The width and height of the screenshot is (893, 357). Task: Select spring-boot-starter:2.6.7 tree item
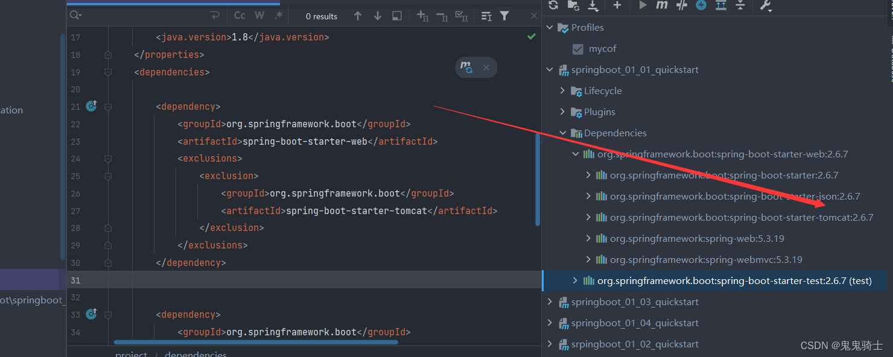point(724,175)
